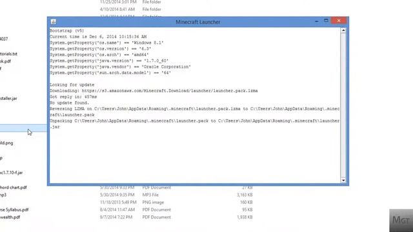The image size is (413, 232).
Task: Click the 'Current time is Dec 6, 2014' line
Action: click(98, 37)
